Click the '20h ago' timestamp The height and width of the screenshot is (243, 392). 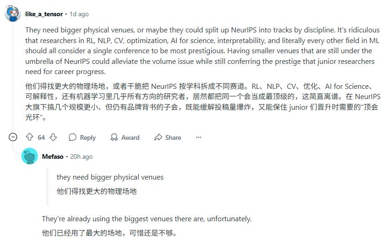(81, 156)
